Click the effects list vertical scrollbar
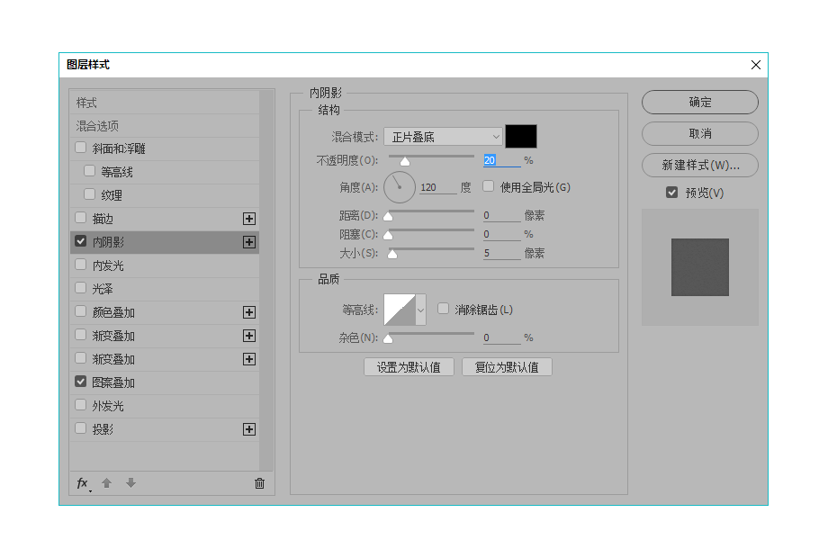828x558 pixels. click(x=266, y=280)
